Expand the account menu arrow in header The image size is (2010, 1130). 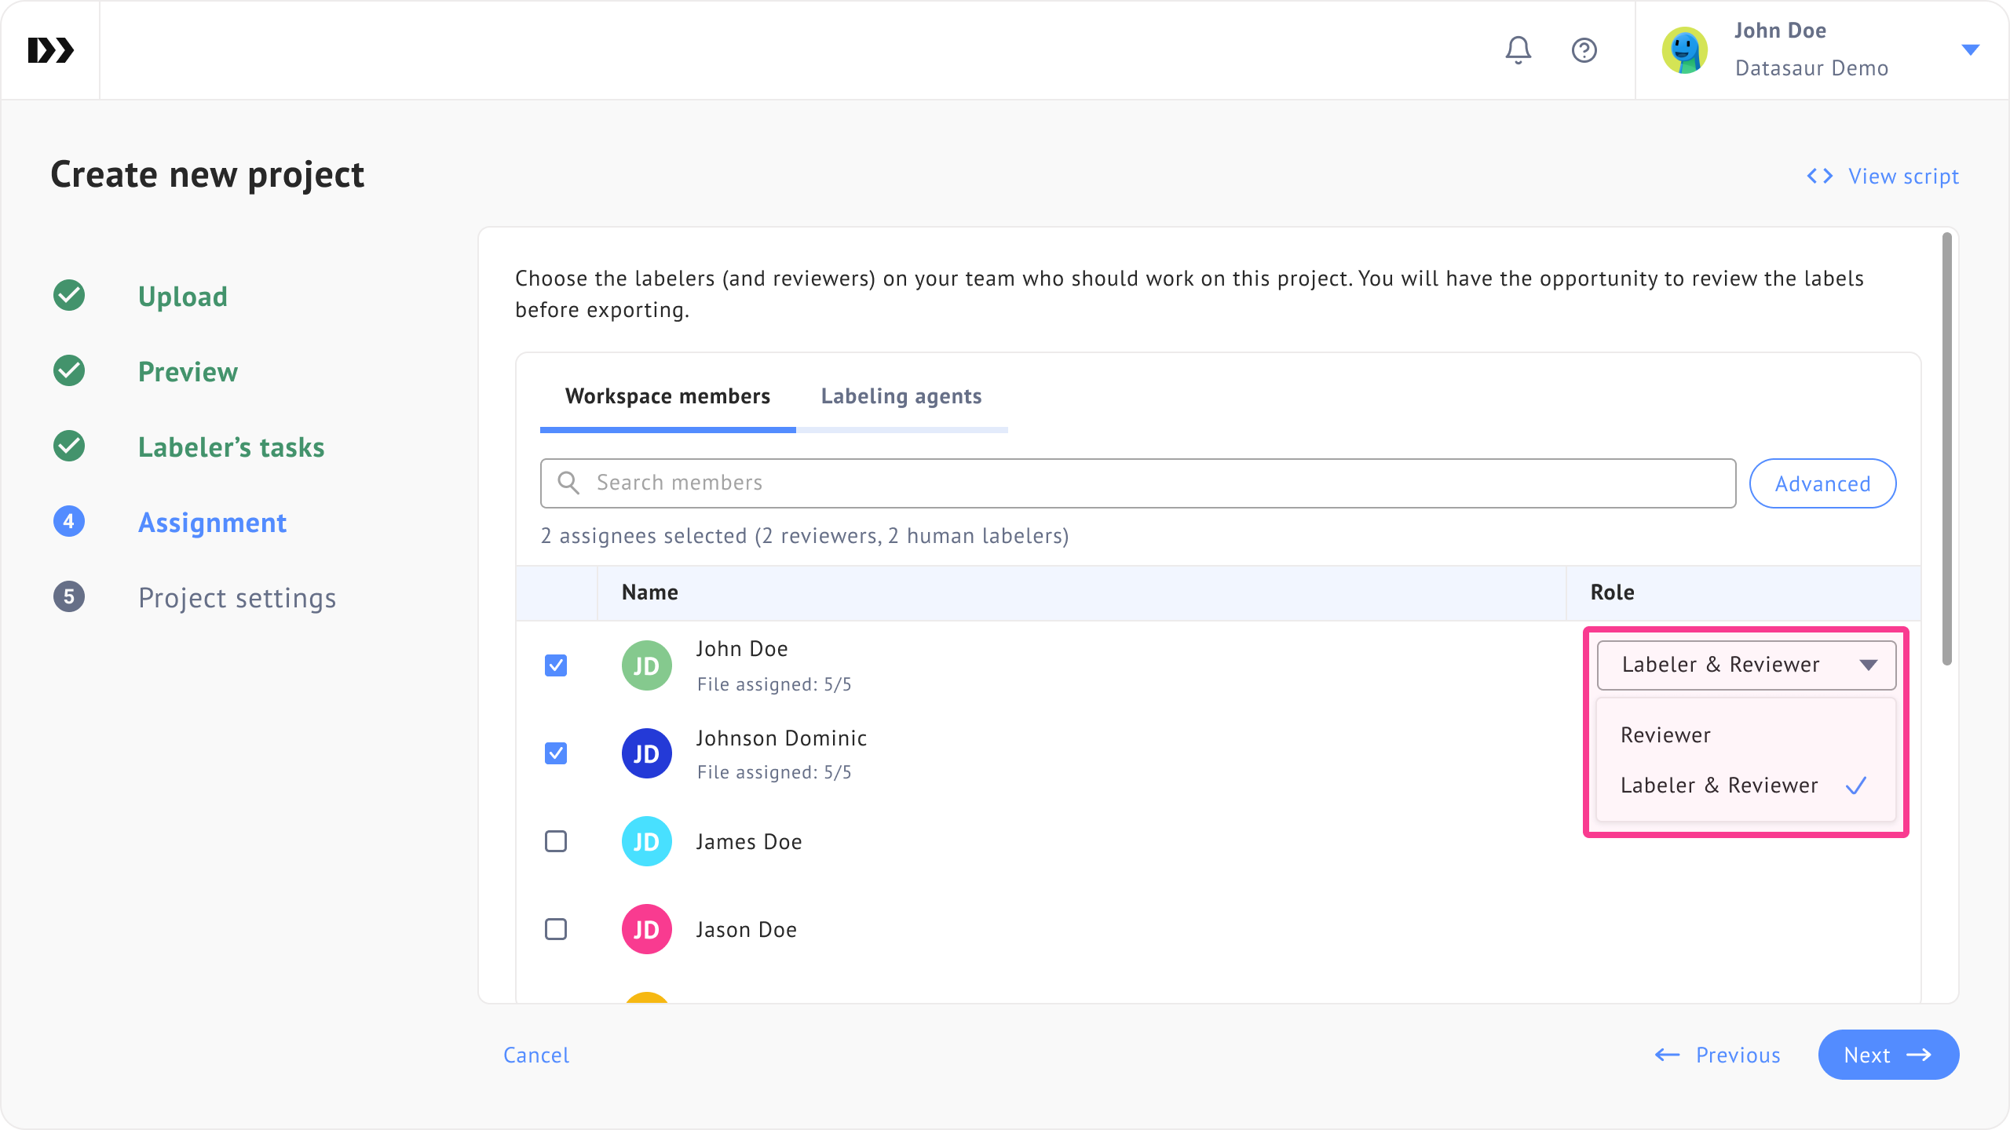(1970, 50)
